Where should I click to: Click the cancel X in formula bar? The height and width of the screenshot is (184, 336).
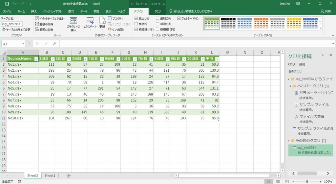[37, 43]
